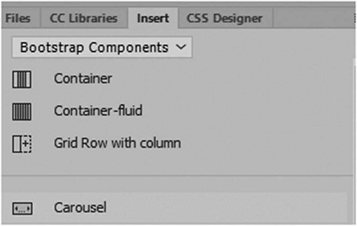Image resolution: width=357 pixels, height=226 pixels.
Task: Click the Carousel slider icon
Action: (x=22, y=208)
